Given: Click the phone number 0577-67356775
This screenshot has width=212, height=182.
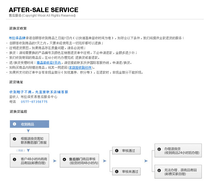Looking at the screenshot, I should pos(34,102).
